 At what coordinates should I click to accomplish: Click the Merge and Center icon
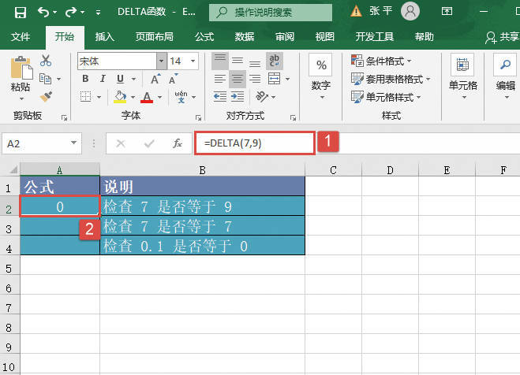point(275,78)
